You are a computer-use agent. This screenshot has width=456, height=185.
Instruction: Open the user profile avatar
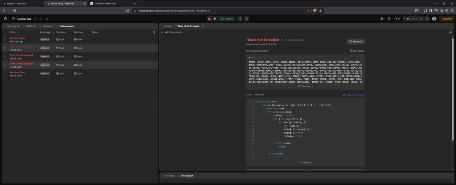pyautogui.click(x=434, y=19)
